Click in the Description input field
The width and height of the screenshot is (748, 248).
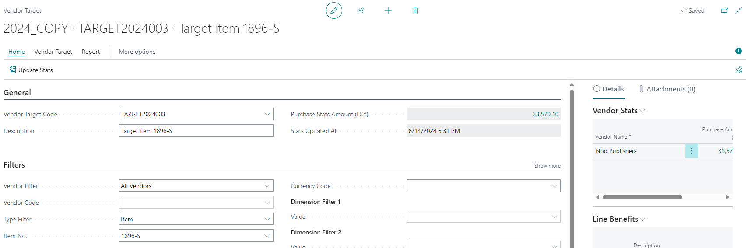(x=196, y=131)
